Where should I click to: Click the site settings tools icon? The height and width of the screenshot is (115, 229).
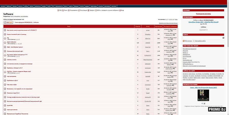click(194, 41)
